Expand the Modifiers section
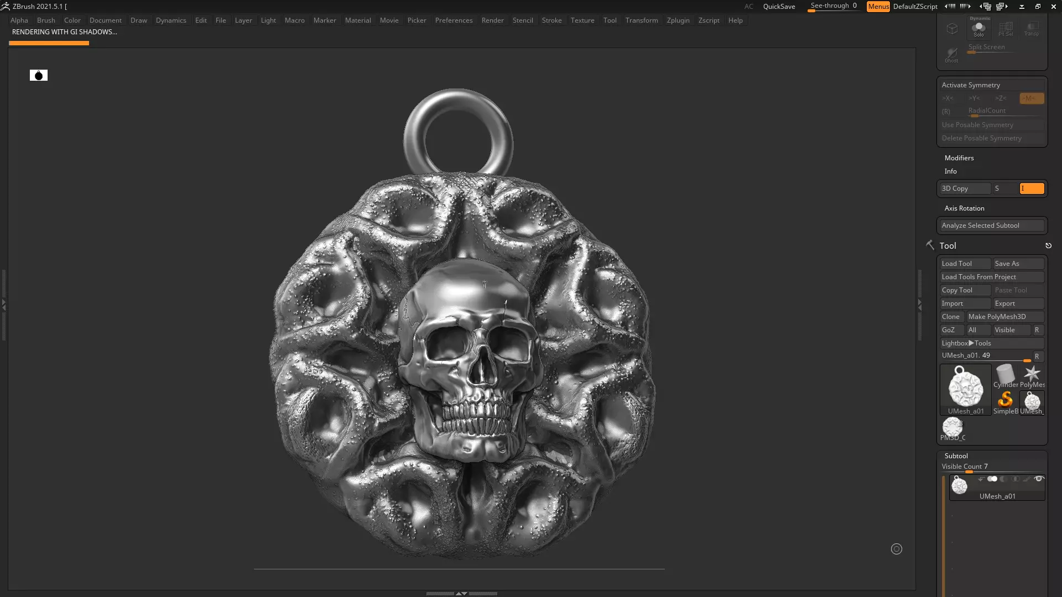The width and height of the screenshot is (1062, 597). [959, 158]
